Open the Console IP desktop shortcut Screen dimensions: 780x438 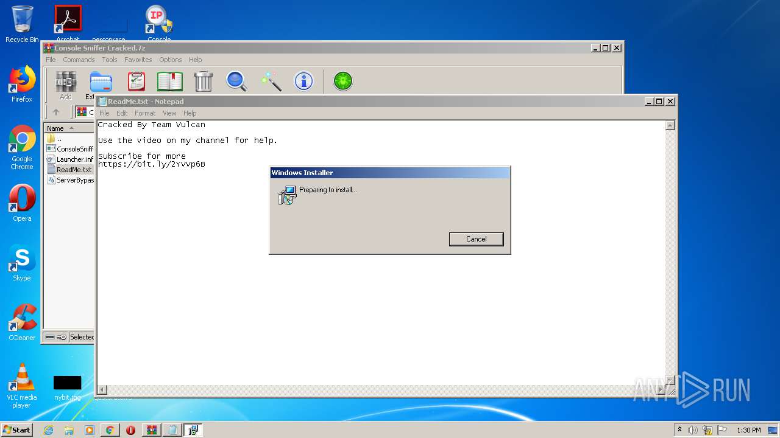[x=159, y=23]
